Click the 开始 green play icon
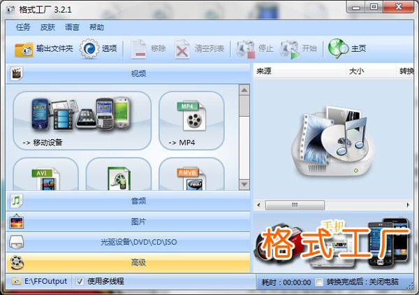419x295 pixels. (289, 50)
